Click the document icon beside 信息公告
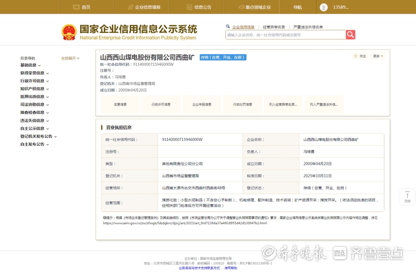Screen dimensions: 416x275 click(190, 7)
